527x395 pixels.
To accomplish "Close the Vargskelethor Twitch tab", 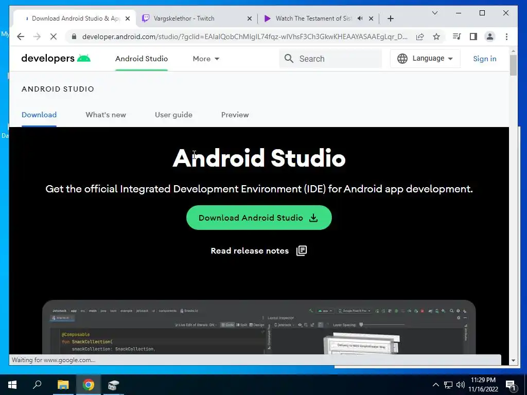I will coord(250,19).
